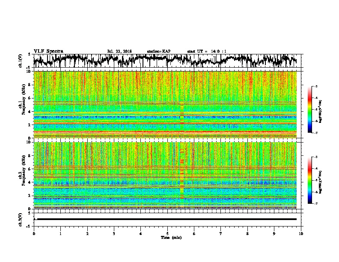
Task: Click the 'ch.1(V)' waveform axis label
Action: [21, 61]
